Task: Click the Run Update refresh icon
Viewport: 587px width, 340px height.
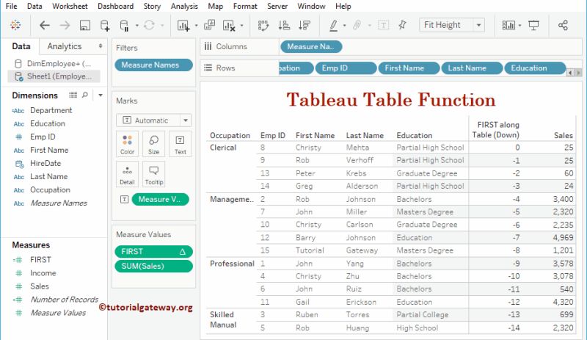Action: tap(149, 25)
